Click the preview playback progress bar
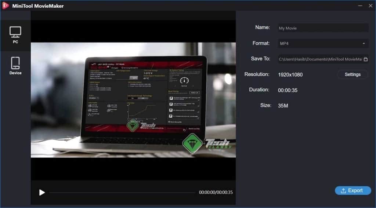Screen dimensions: 376x208 (122, 193)
